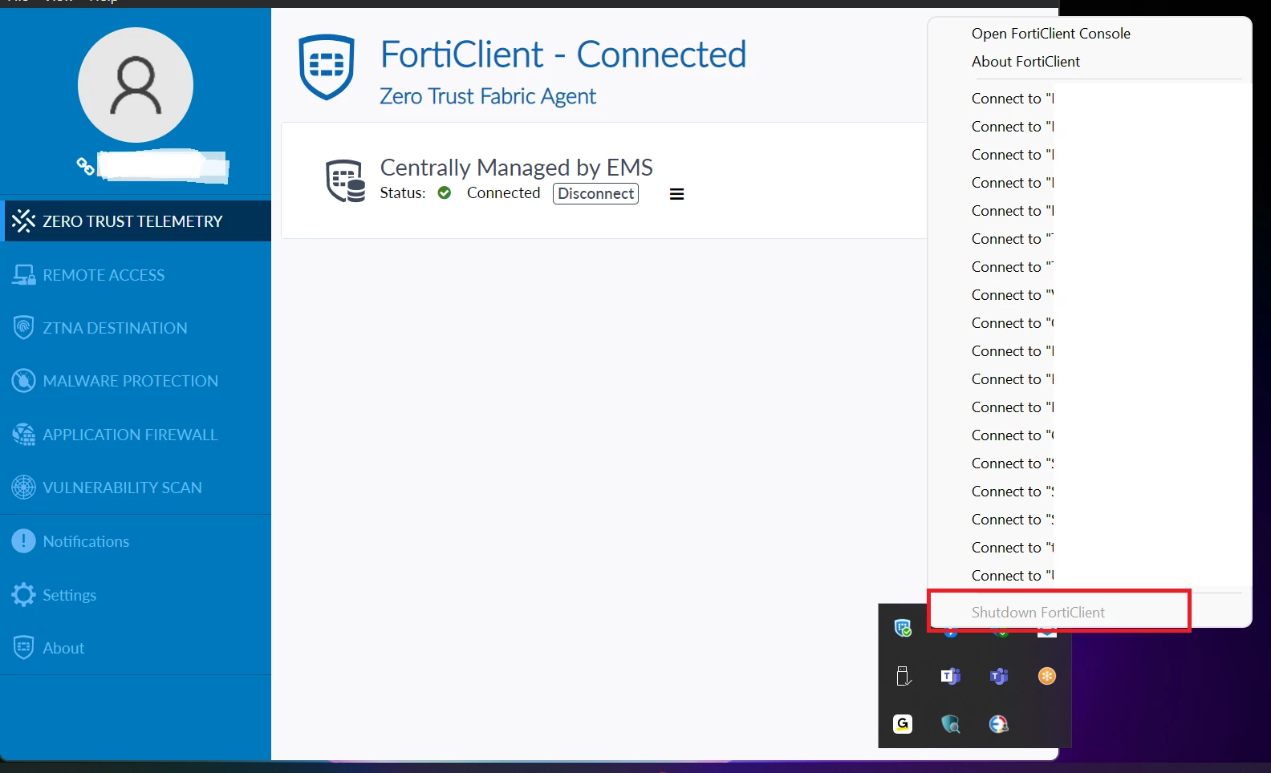Click the user avatar profile icon
The height and width of the screenshot is (773, 1271).
click(x=136, y=85)
